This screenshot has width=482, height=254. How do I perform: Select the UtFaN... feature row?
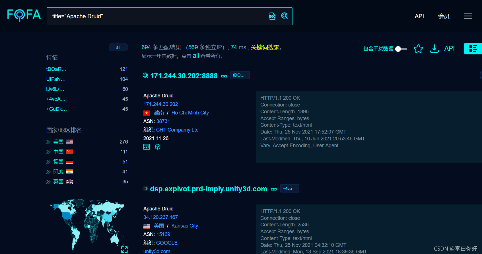87,79
